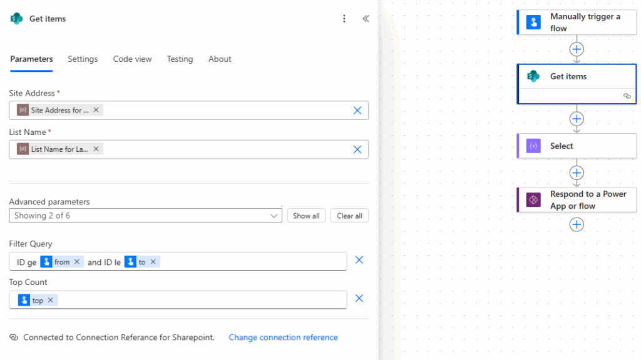Click the connection link icon on Get items card
641x360 pixels.
(627, 96)
